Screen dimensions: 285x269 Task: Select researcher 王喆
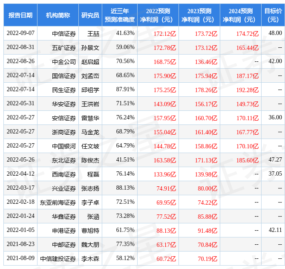coord(93,34)
